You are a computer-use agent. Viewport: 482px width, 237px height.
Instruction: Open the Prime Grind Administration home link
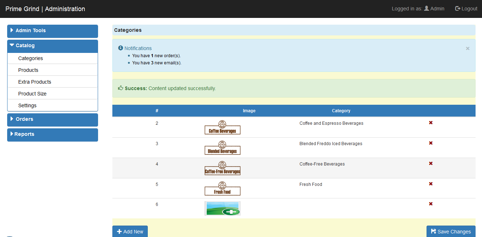(x=45, y=9)
